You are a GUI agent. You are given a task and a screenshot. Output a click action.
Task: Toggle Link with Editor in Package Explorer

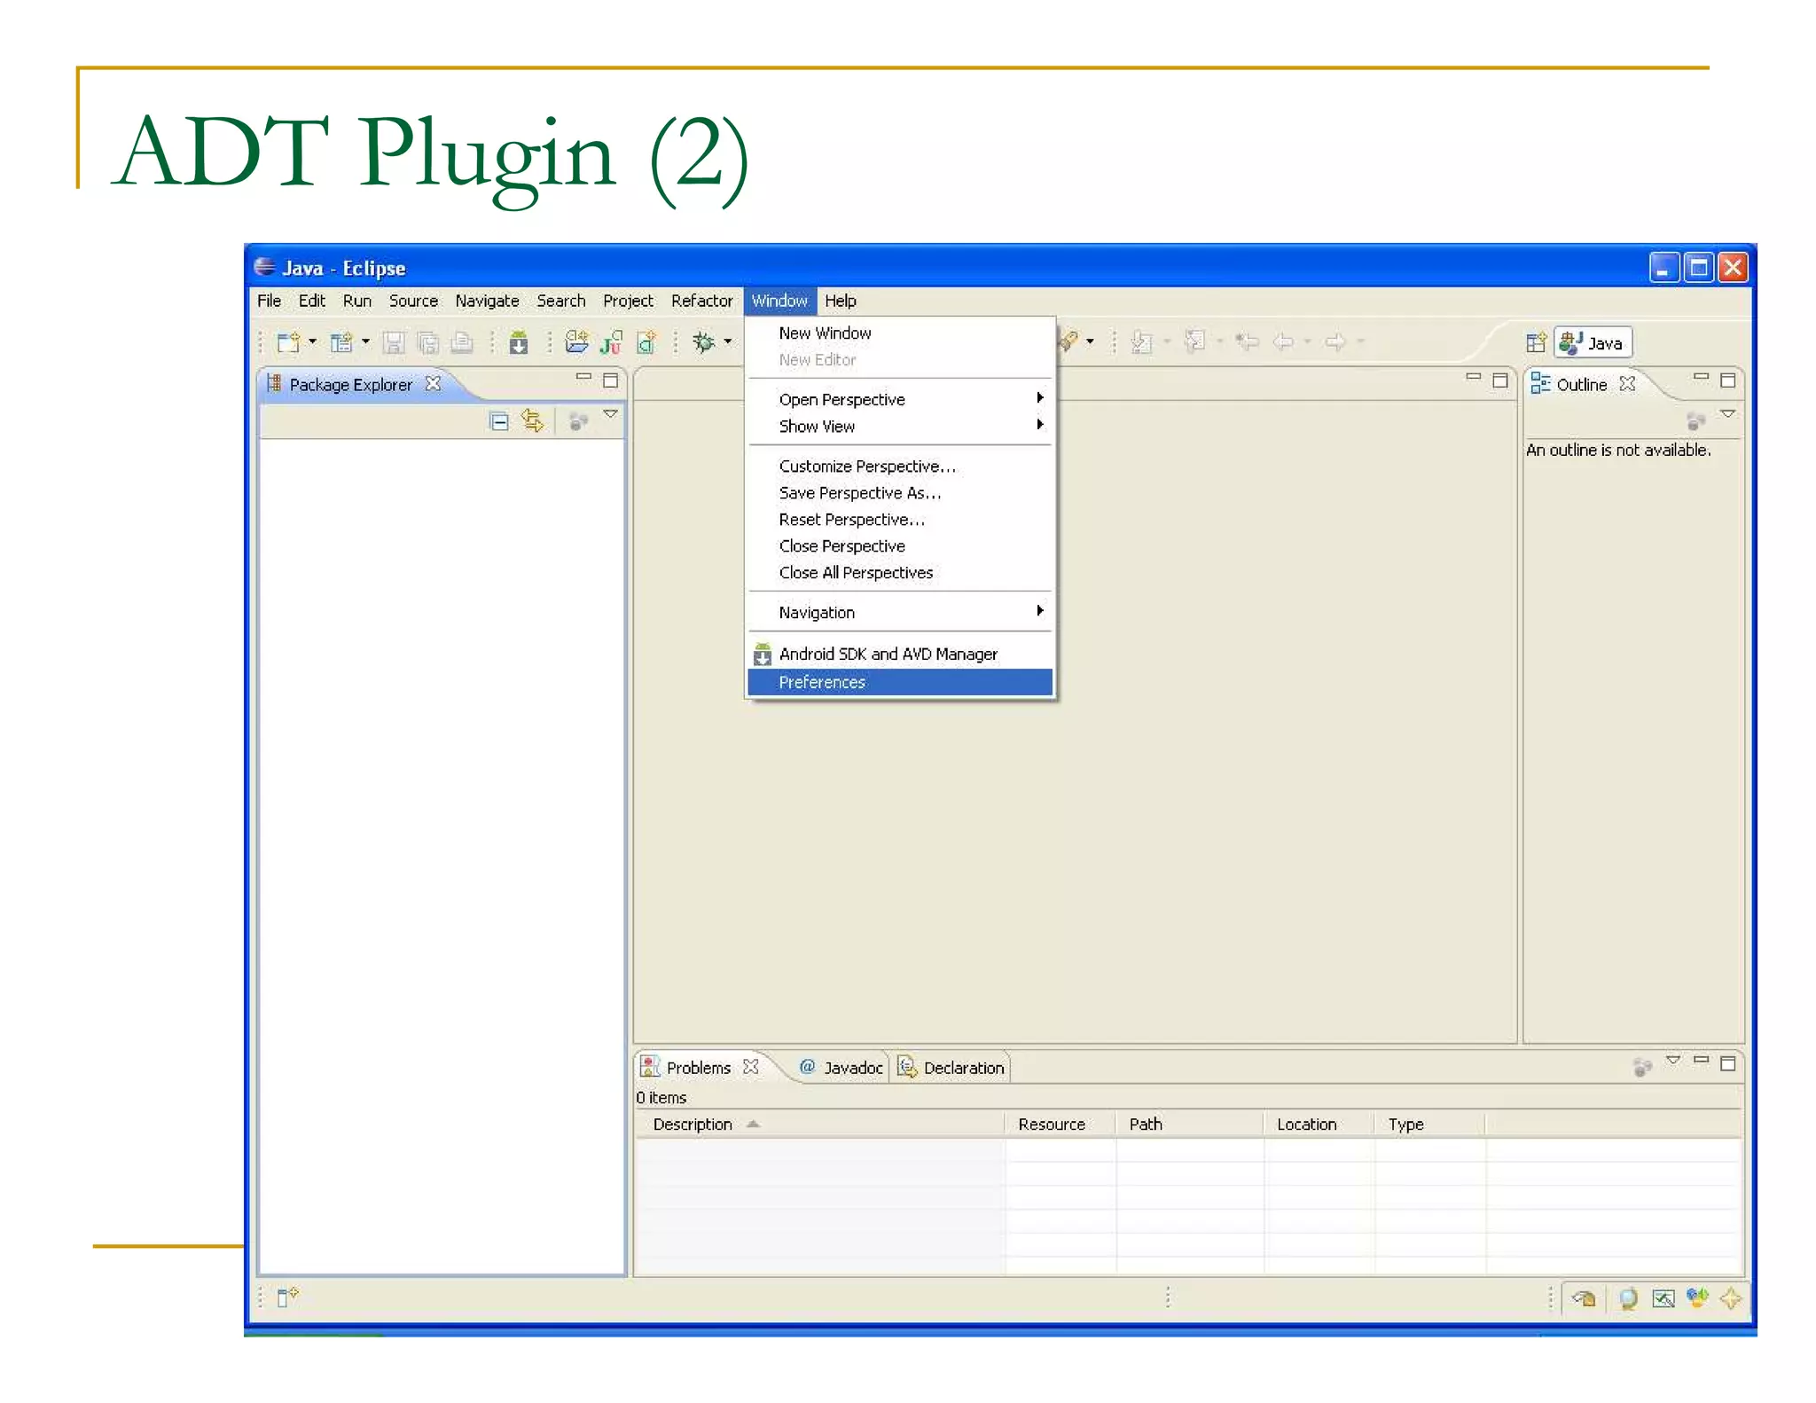pyautogui.click(x=532, y=420)
